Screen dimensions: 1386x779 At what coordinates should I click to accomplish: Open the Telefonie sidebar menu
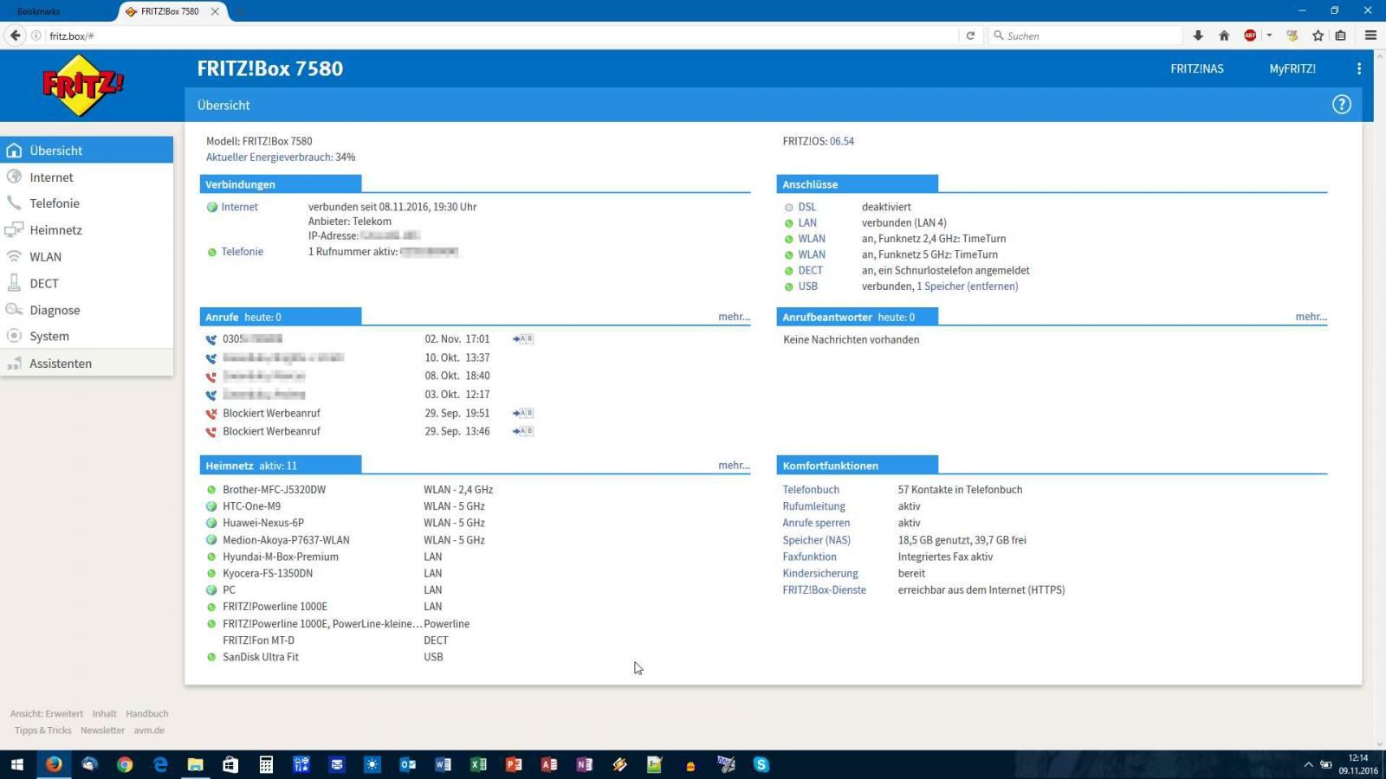(87, 203)
